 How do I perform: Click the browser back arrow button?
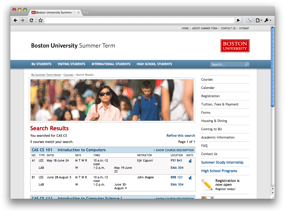[x=16, y=20]
